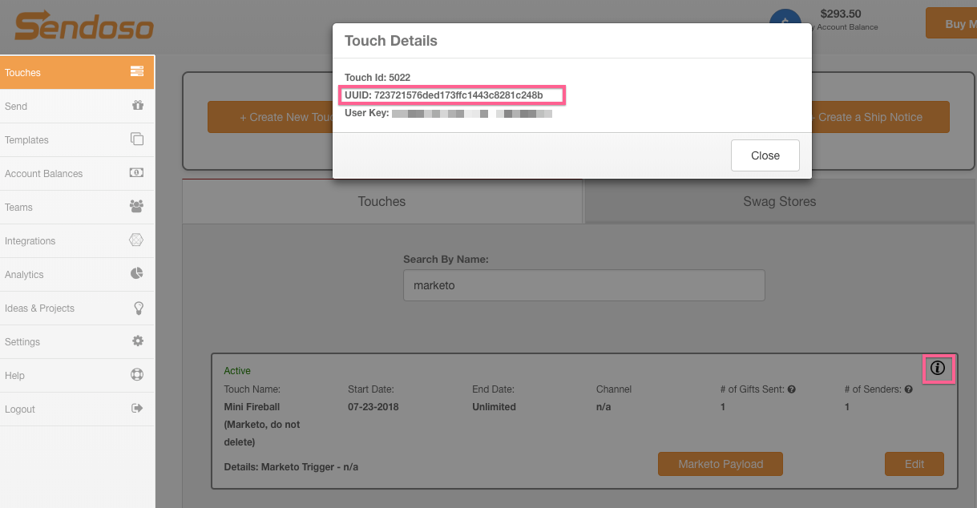Close the Touch Details dialog
This screenshot has height=508, width=977.
(x=765, y=155)
